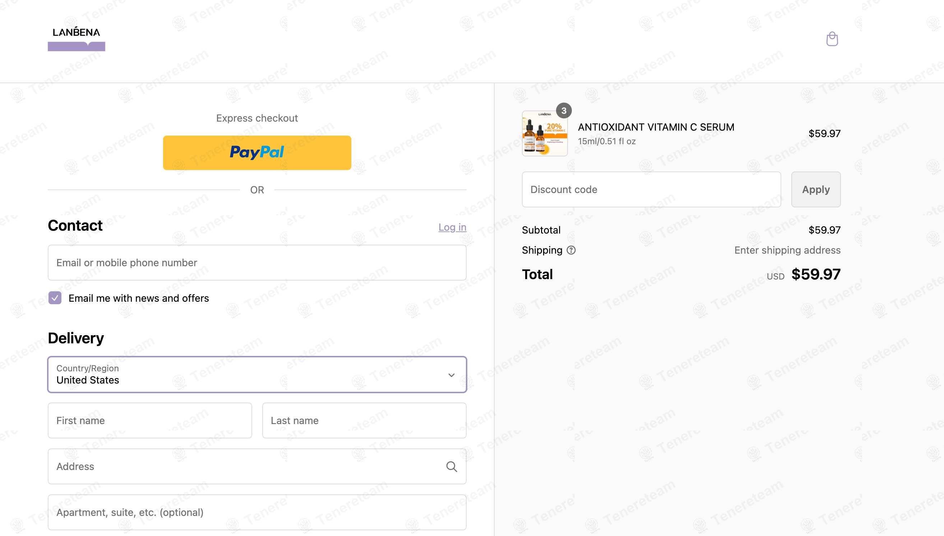
Task: Follow the Log in link
Action: [x=452, y=227]
